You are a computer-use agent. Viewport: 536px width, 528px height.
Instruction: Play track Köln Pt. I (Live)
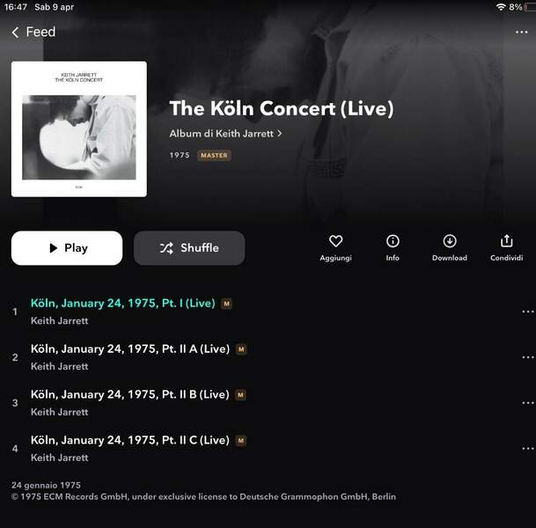point(123,303)
